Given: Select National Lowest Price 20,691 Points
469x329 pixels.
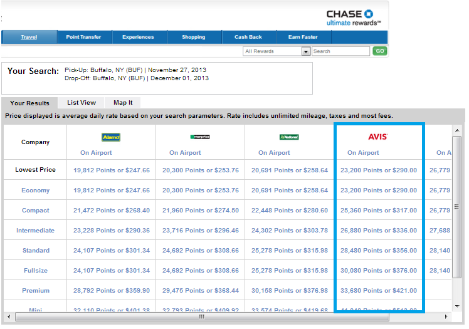Looking at the screenshot, I should (290, 170).
